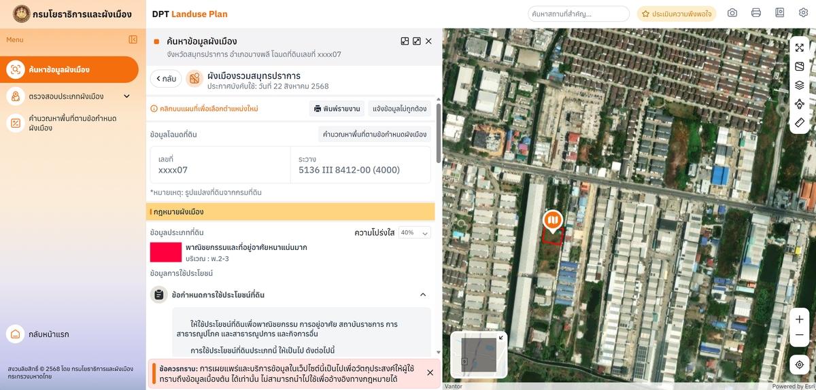
Task: Click แจ้งข้อมูลไม่ถูกต้อง report button
Action: point(400,109)
